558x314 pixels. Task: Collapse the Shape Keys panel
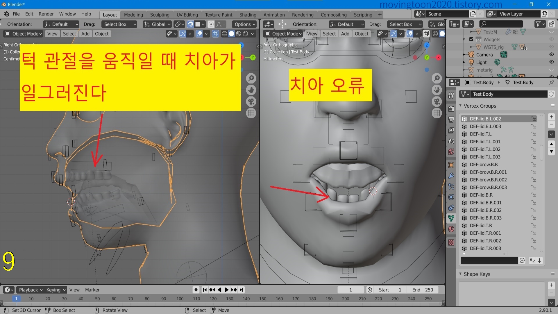point(460,274)
